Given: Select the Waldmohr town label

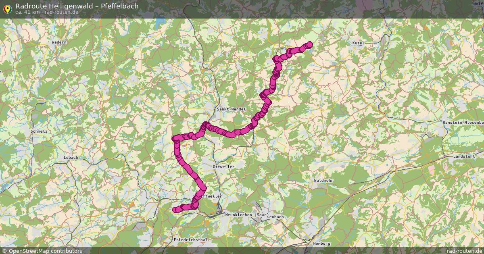Looking at the screenshot, I should (324, 181).
